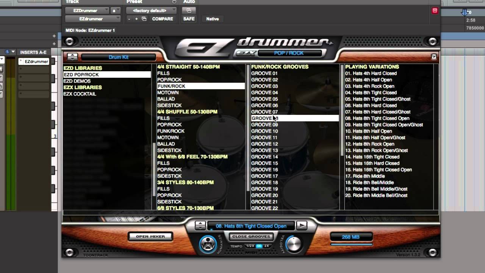
Task: Set tempo to 1/2X
Action: pyautogui.click(x=250, y=246)
